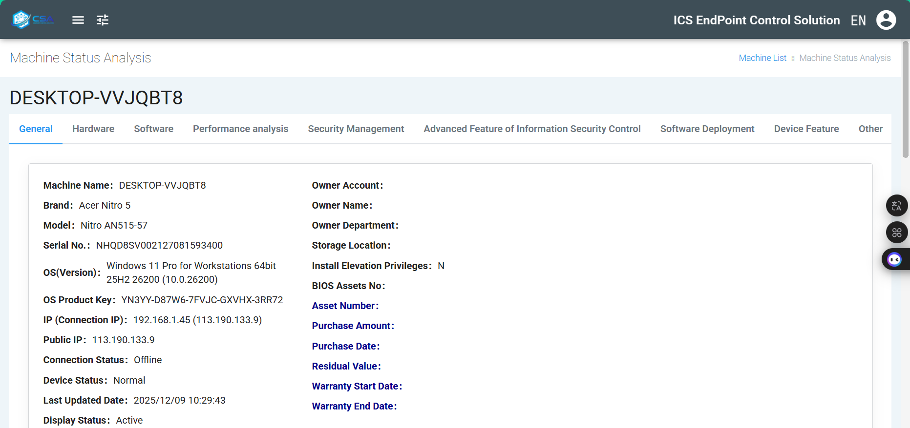
Task: Open the user account avatar menu
Action: click(886, 20)
